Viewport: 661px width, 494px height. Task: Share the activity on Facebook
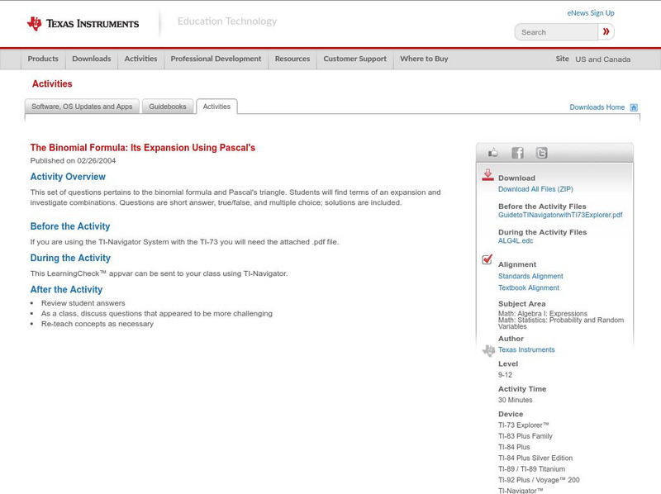point(517,153)
